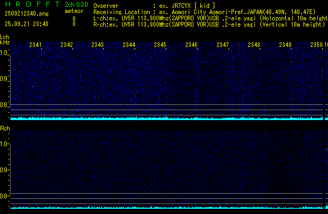The height and width of the screenshot is (214, 328).
Task: Select the 2343 time marker
Action: point(98,45)
